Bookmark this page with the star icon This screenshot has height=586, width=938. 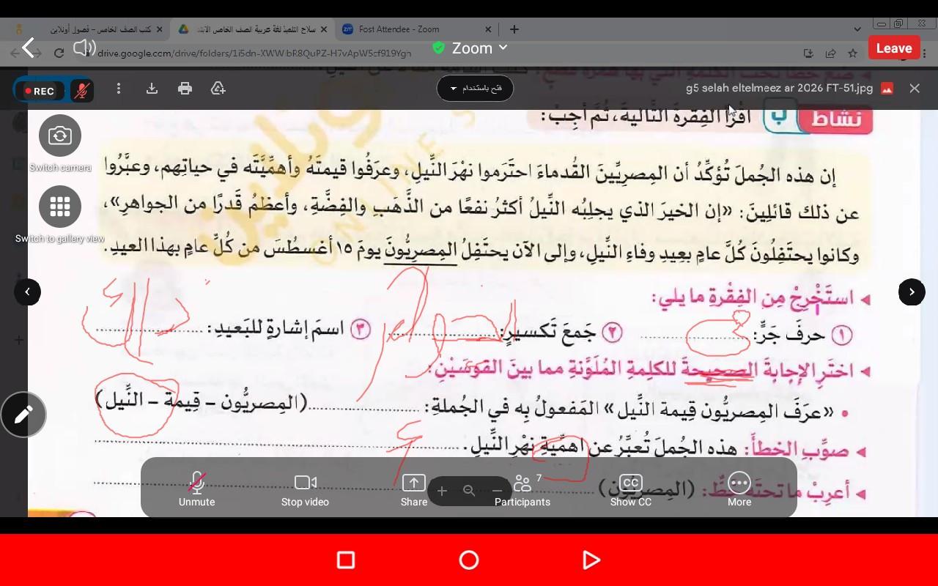(x=852, y=53)
